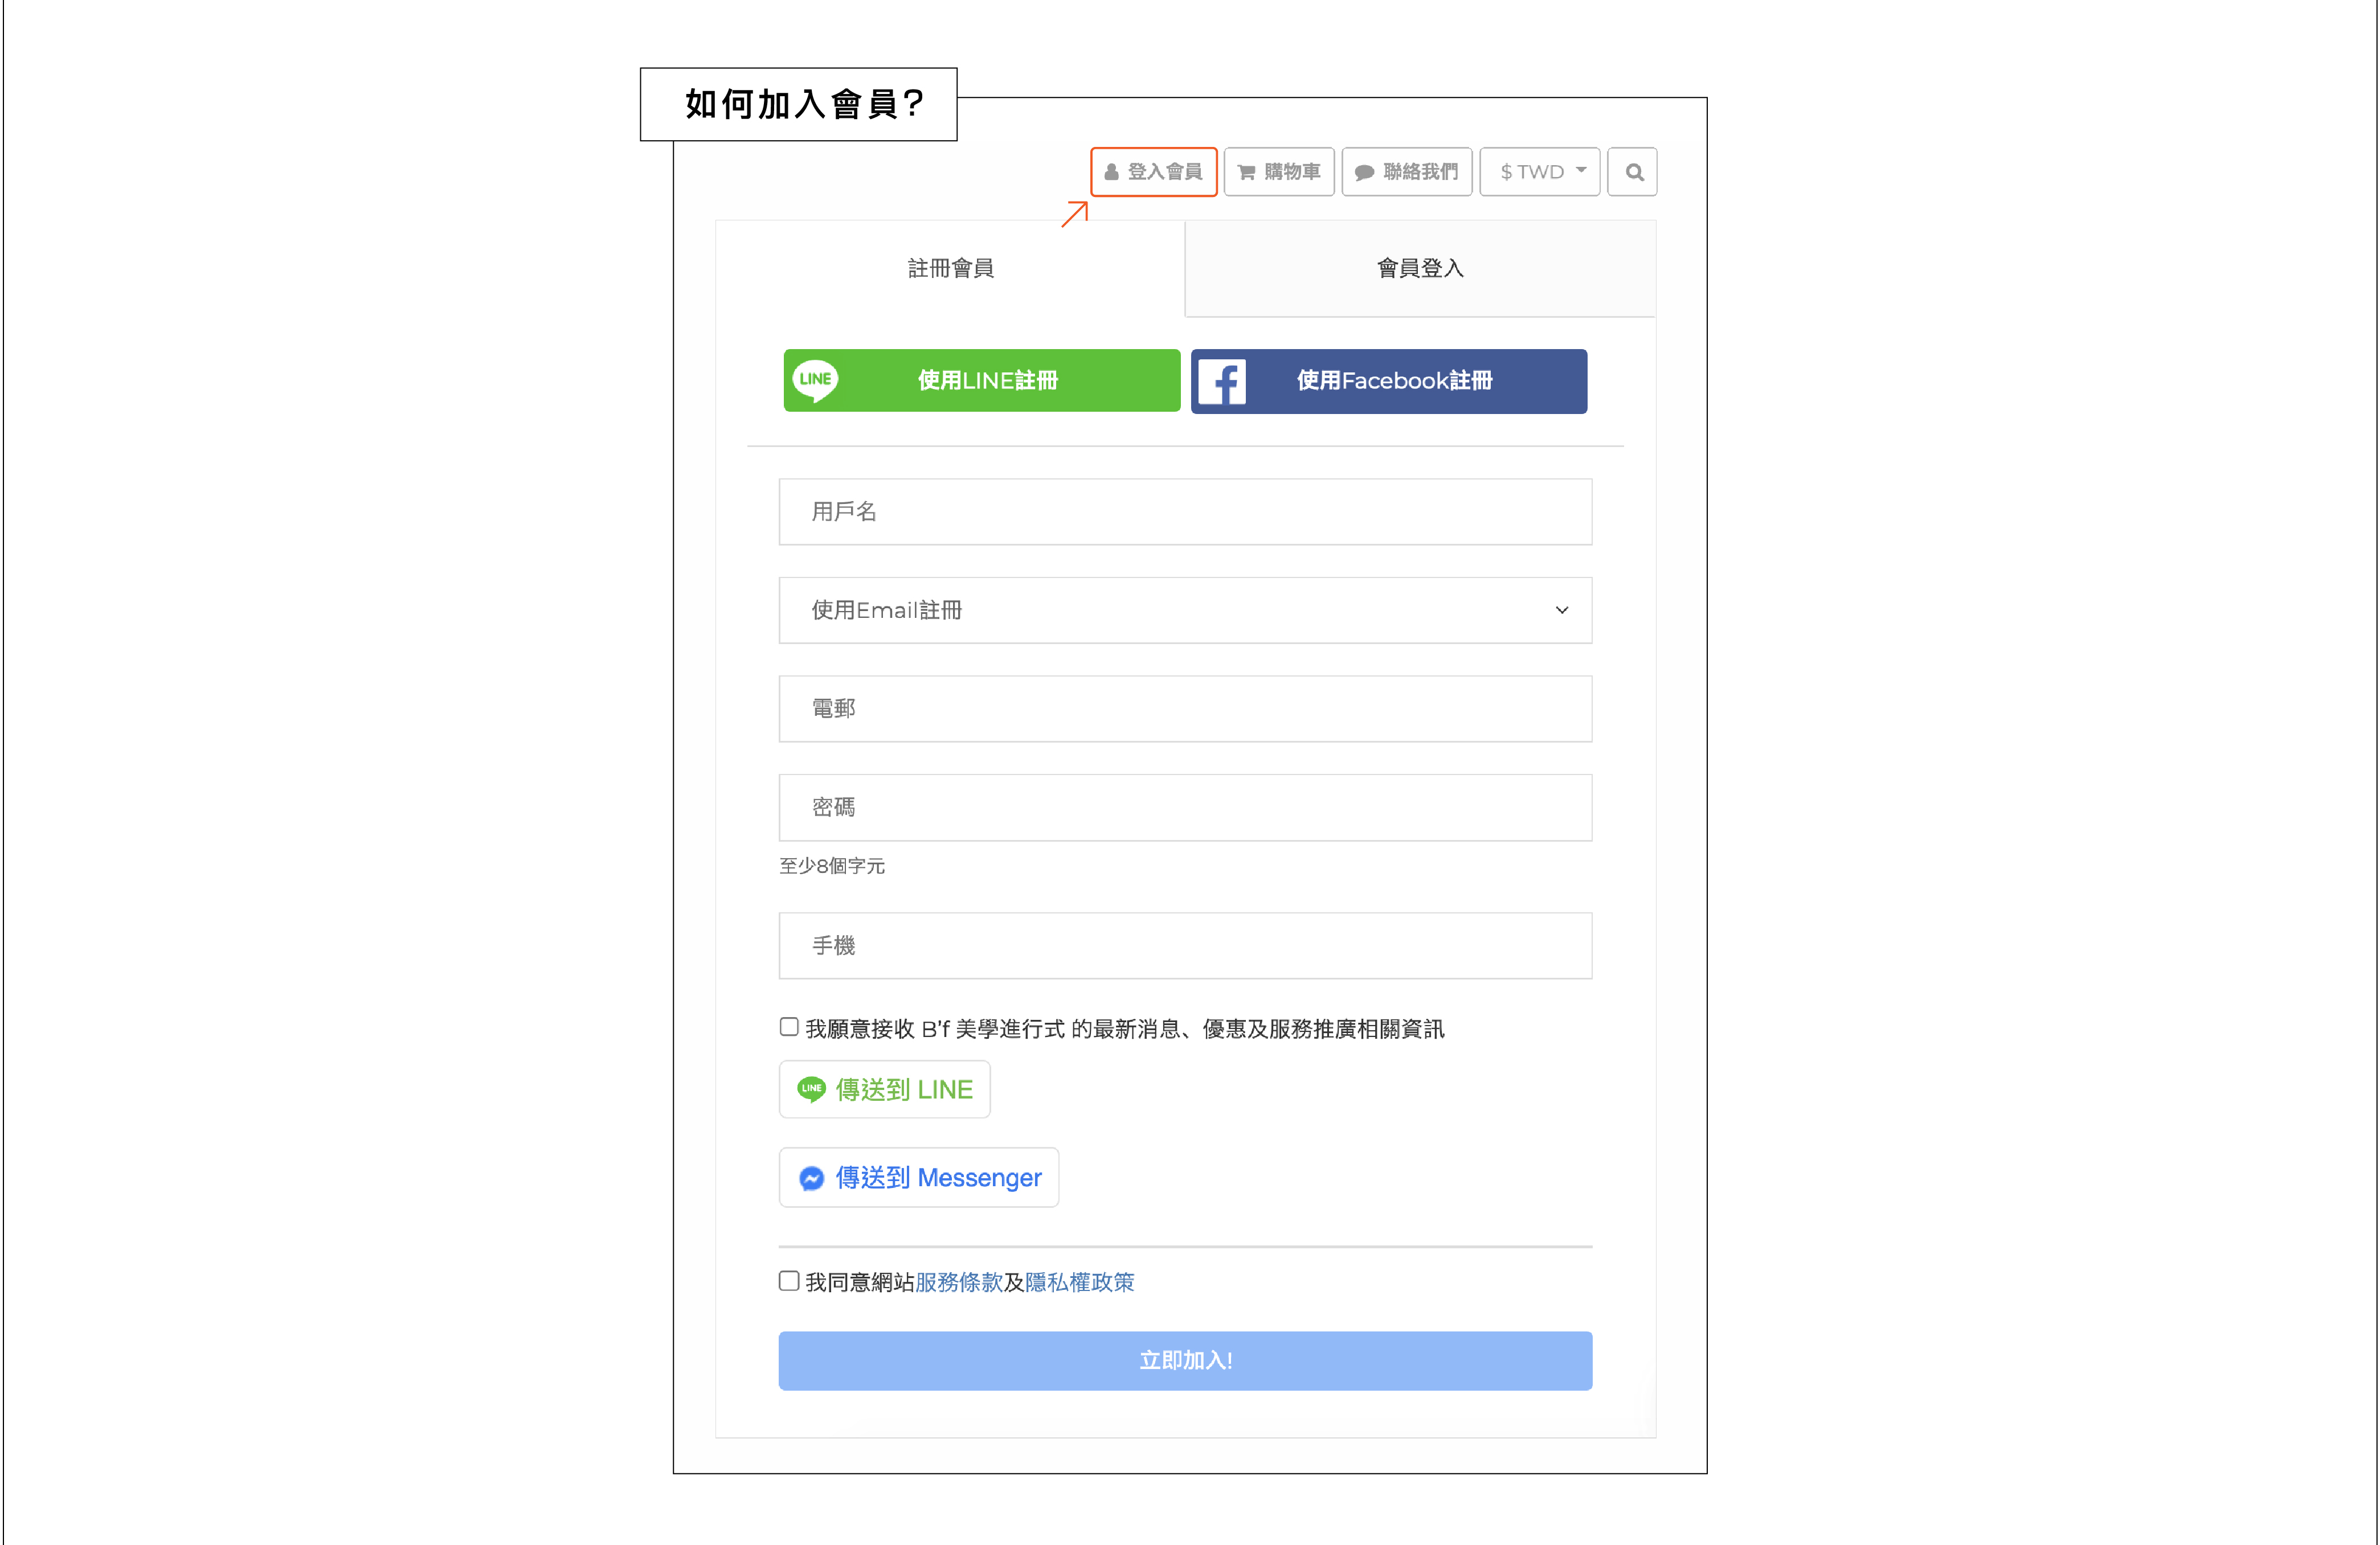Click the green LINE logo icon
Screen dimensions: 2380x1545
tap(815, 381)
